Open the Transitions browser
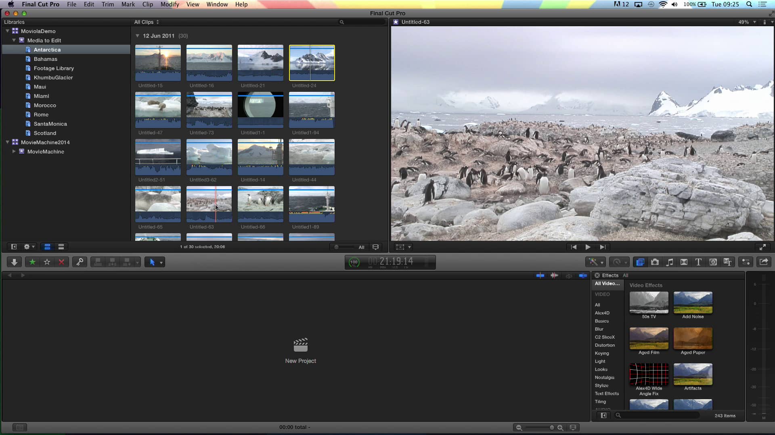775x435 pixels. (684, 262)
